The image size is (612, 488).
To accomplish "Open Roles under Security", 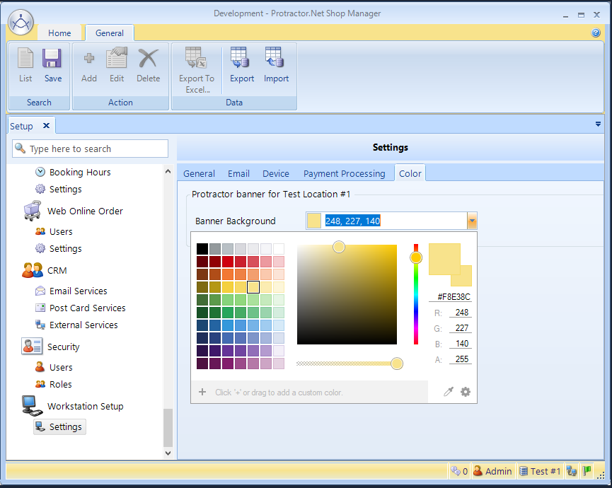I will [x=61, y=384].
